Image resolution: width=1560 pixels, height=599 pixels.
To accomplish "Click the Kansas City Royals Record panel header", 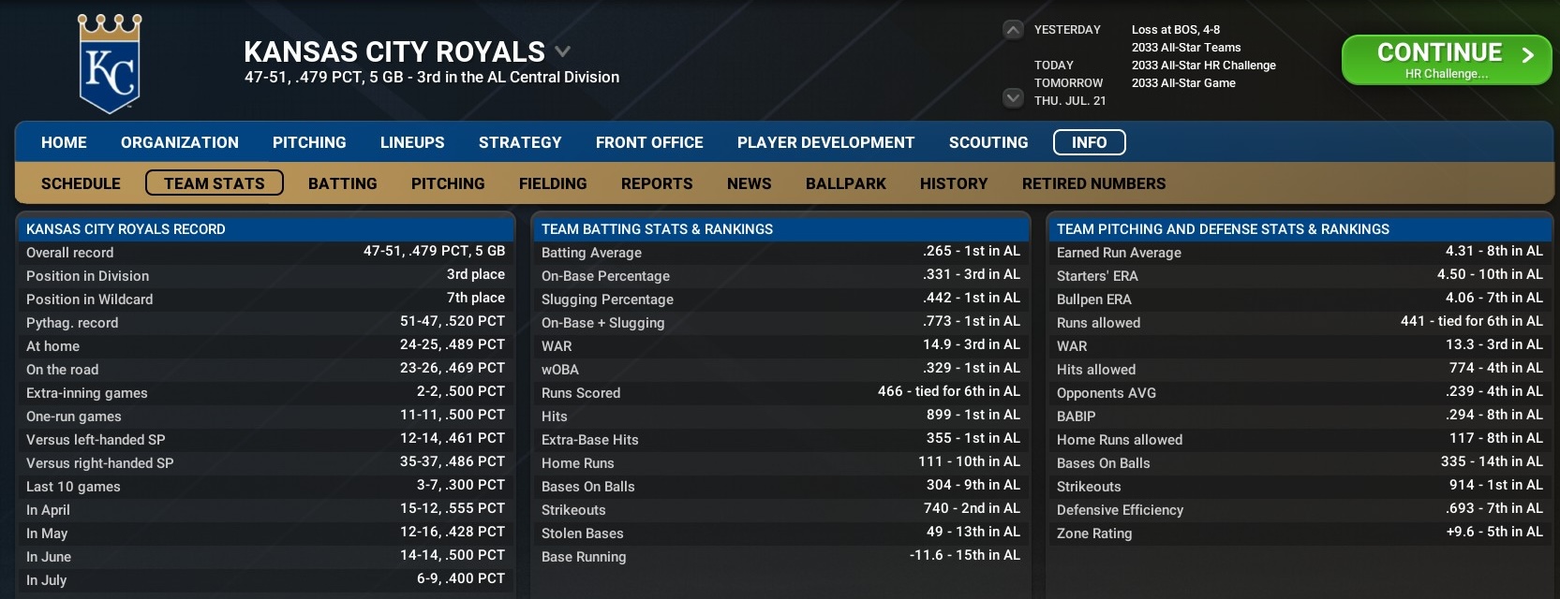I will 265,228.
